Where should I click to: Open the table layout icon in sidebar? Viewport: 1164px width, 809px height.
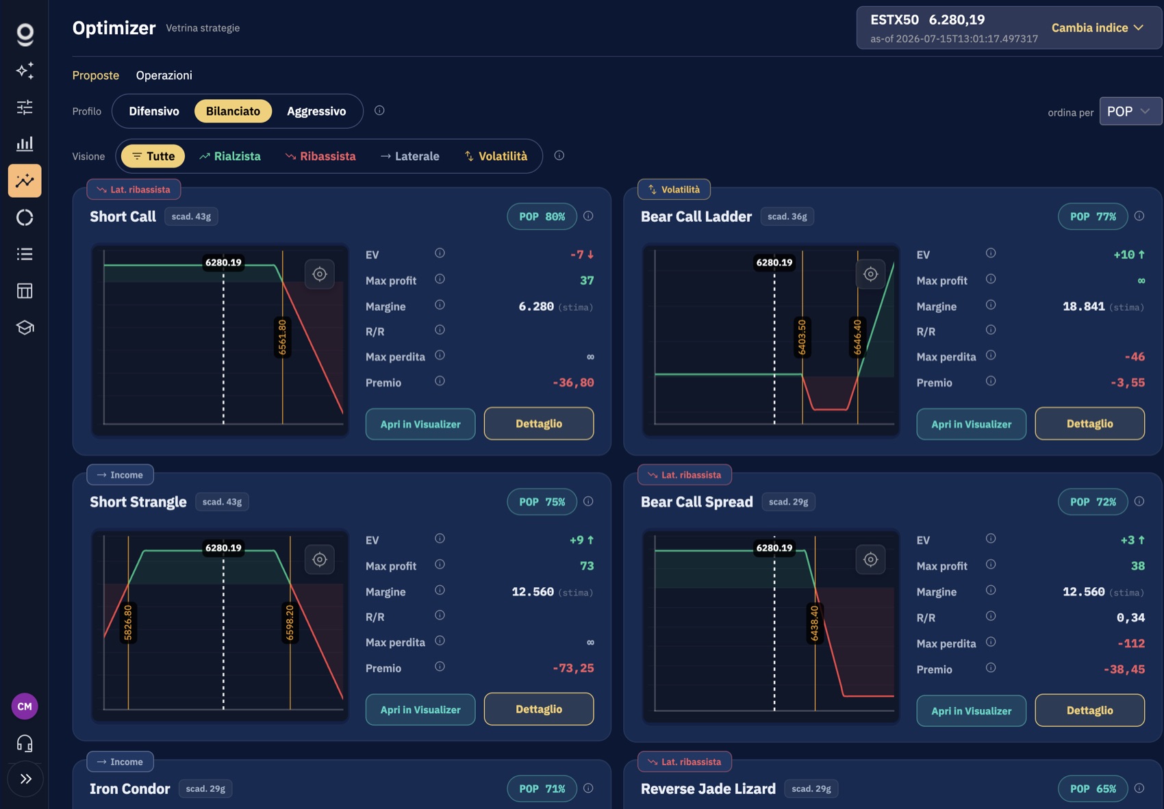point(25,291)
